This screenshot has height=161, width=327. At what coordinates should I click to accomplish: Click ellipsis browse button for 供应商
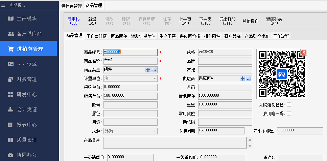click(x=249, y=78)
